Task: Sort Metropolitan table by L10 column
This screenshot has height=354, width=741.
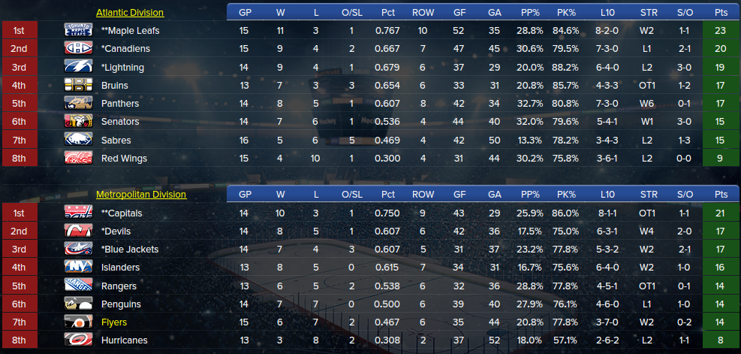Action: point(607,195)
